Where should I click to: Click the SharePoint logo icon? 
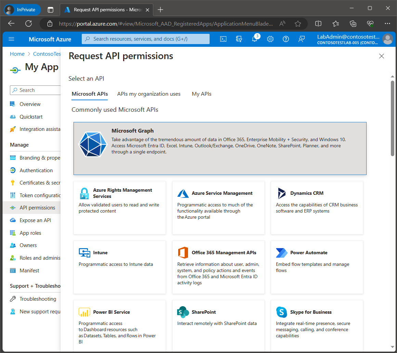click(x=183, y=312)
